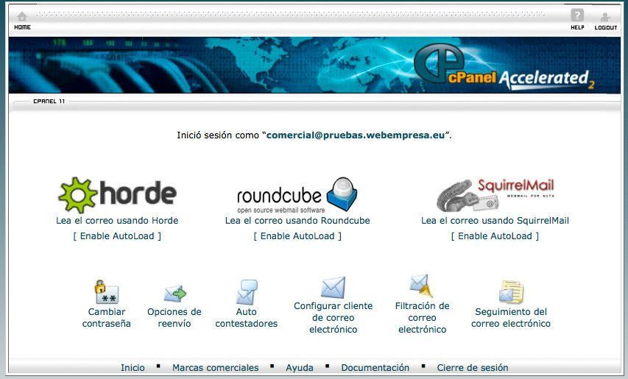Click the Cambiar contraseña padlock icon
Image resolution: width=628 pixels, height=379 pixels.
107,292
